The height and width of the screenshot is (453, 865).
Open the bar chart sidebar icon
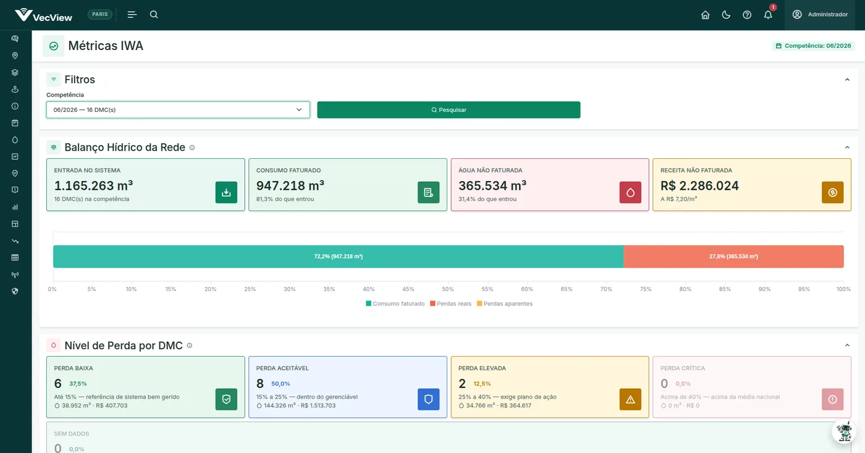click(15, 207)
